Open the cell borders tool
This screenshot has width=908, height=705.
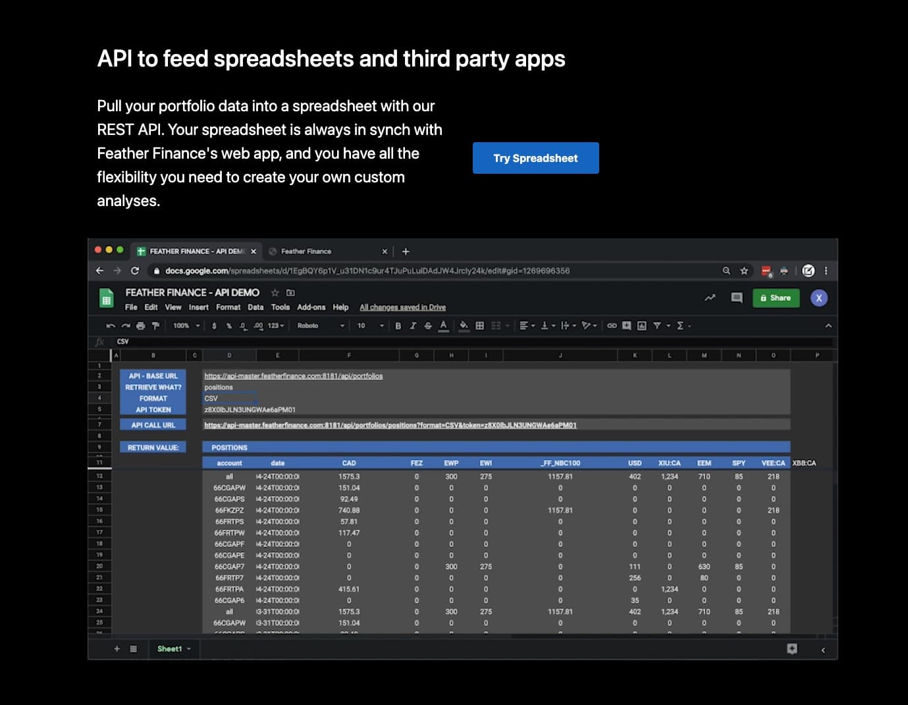[x=479, y=326]
